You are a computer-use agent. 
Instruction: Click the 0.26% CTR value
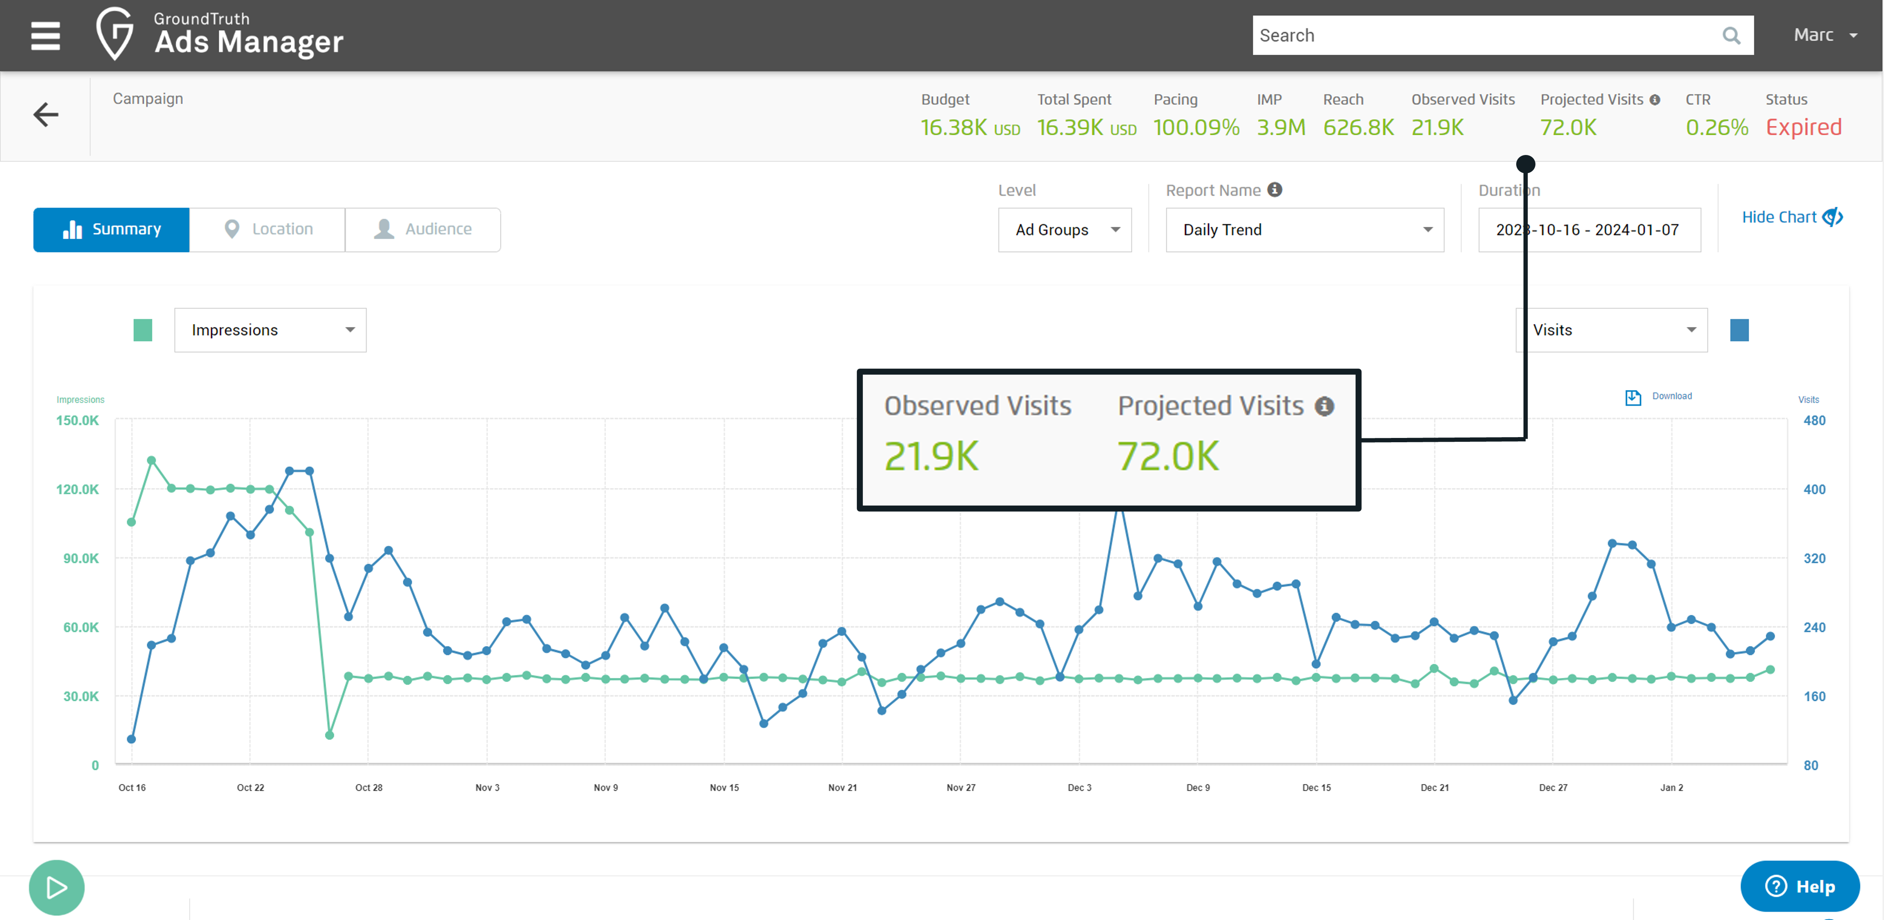(1717, 127)
